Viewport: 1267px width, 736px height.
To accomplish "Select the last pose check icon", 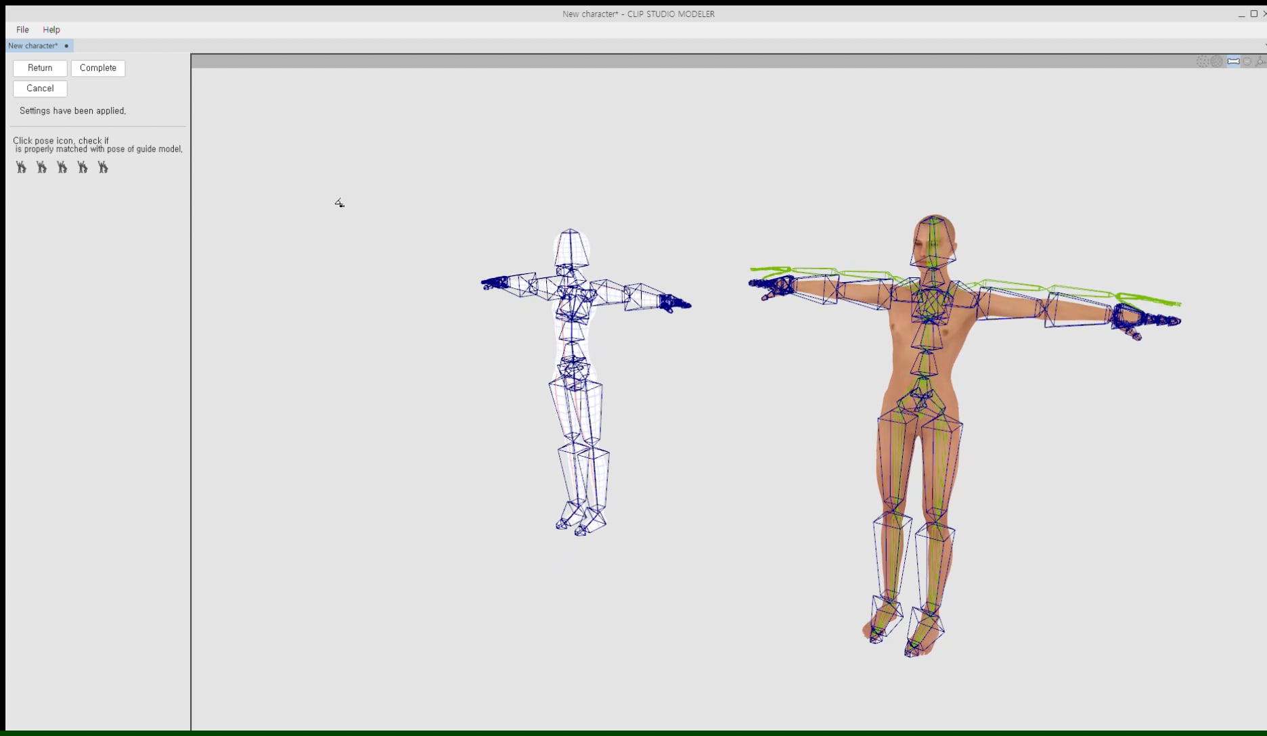I will tap(103, 167).
